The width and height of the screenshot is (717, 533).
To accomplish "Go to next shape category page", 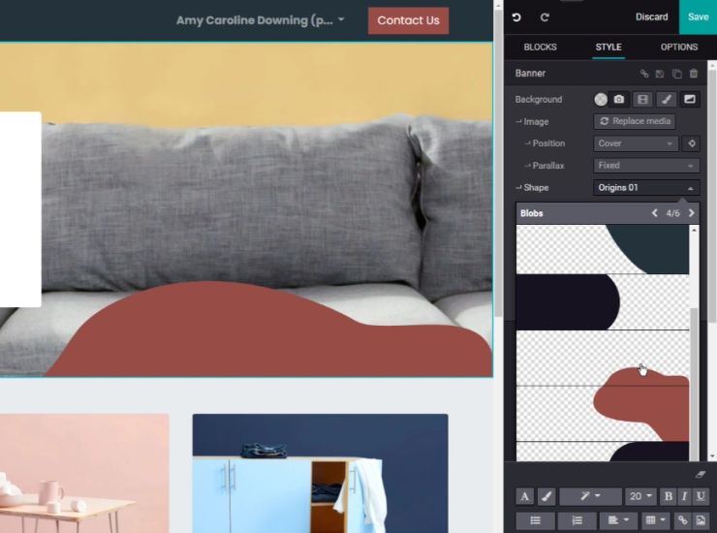I will coord(691,213).
